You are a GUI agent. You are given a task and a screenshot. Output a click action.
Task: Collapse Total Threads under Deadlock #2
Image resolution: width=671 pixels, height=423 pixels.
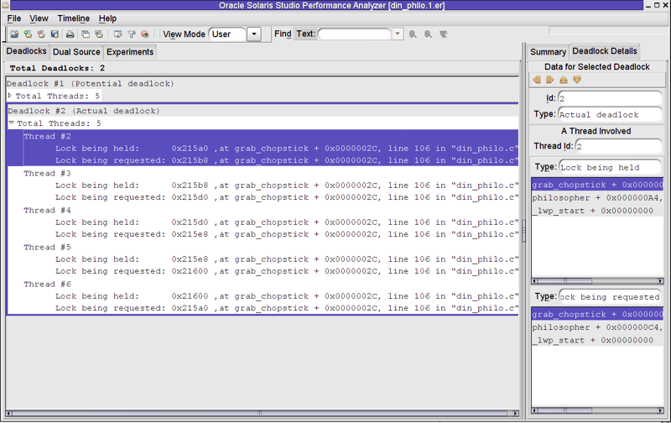pos(12,123)
